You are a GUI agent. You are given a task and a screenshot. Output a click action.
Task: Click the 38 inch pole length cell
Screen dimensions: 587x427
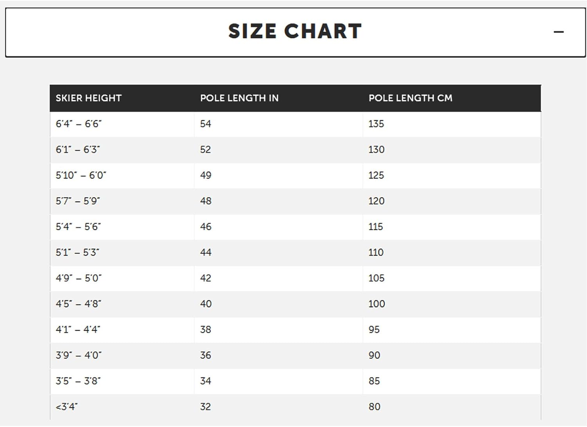205,330
